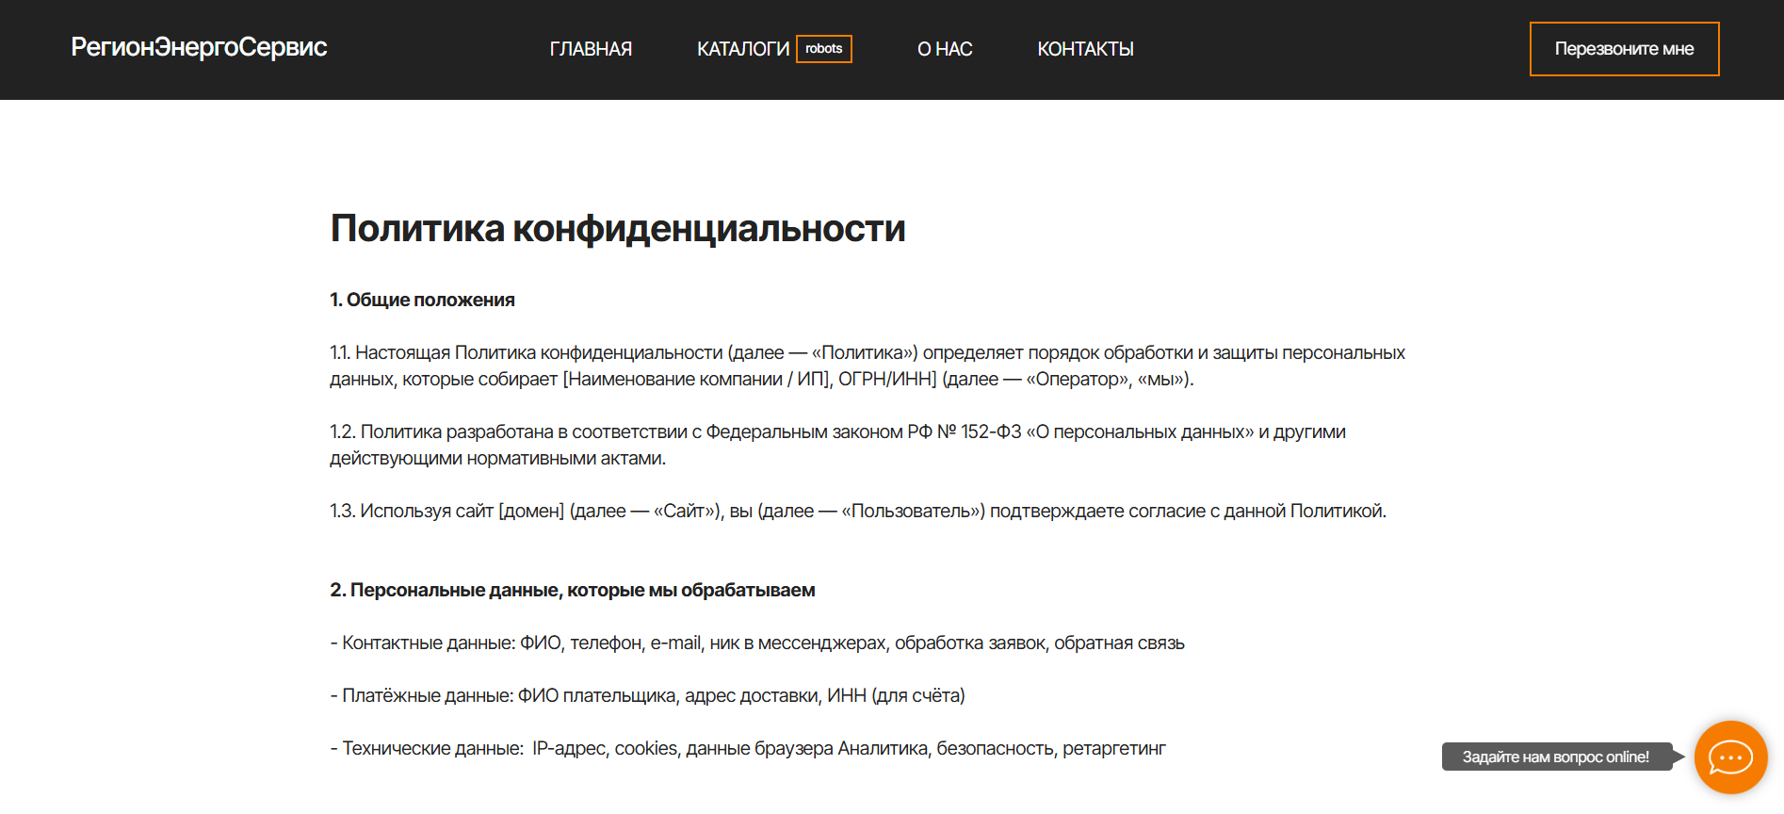Click the РегионЭнергоСервис site logo
1784x814 pixels.
(x=199, y=47)
